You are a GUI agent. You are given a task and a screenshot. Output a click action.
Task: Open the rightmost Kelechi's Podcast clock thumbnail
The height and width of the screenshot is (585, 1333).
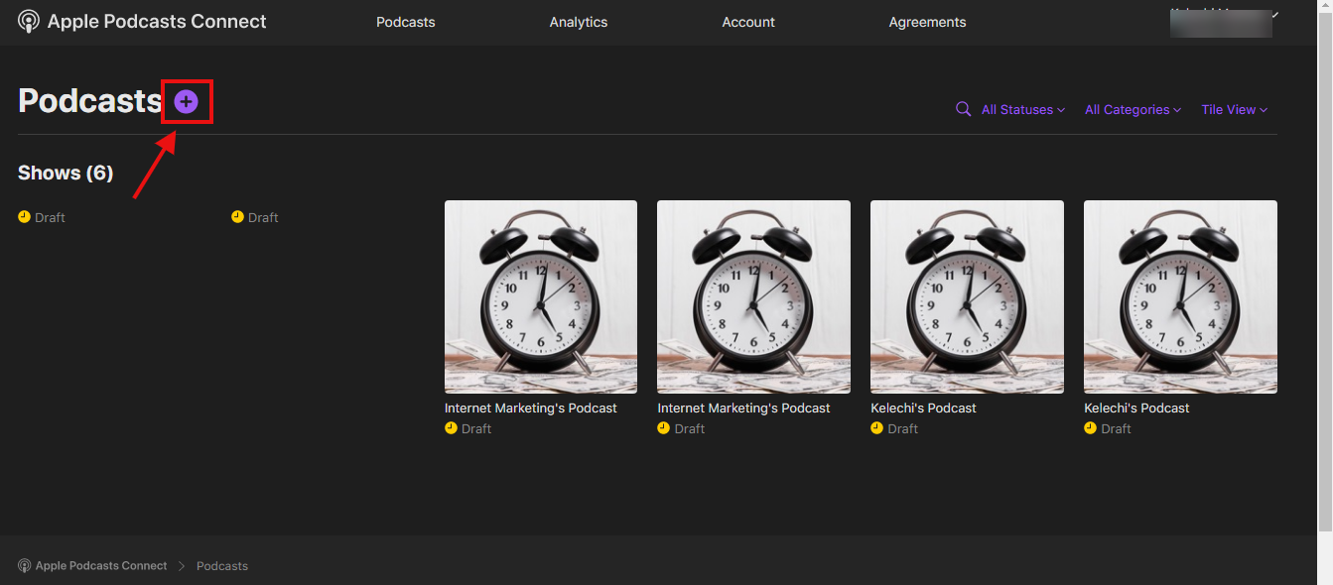click(1180, 296)
